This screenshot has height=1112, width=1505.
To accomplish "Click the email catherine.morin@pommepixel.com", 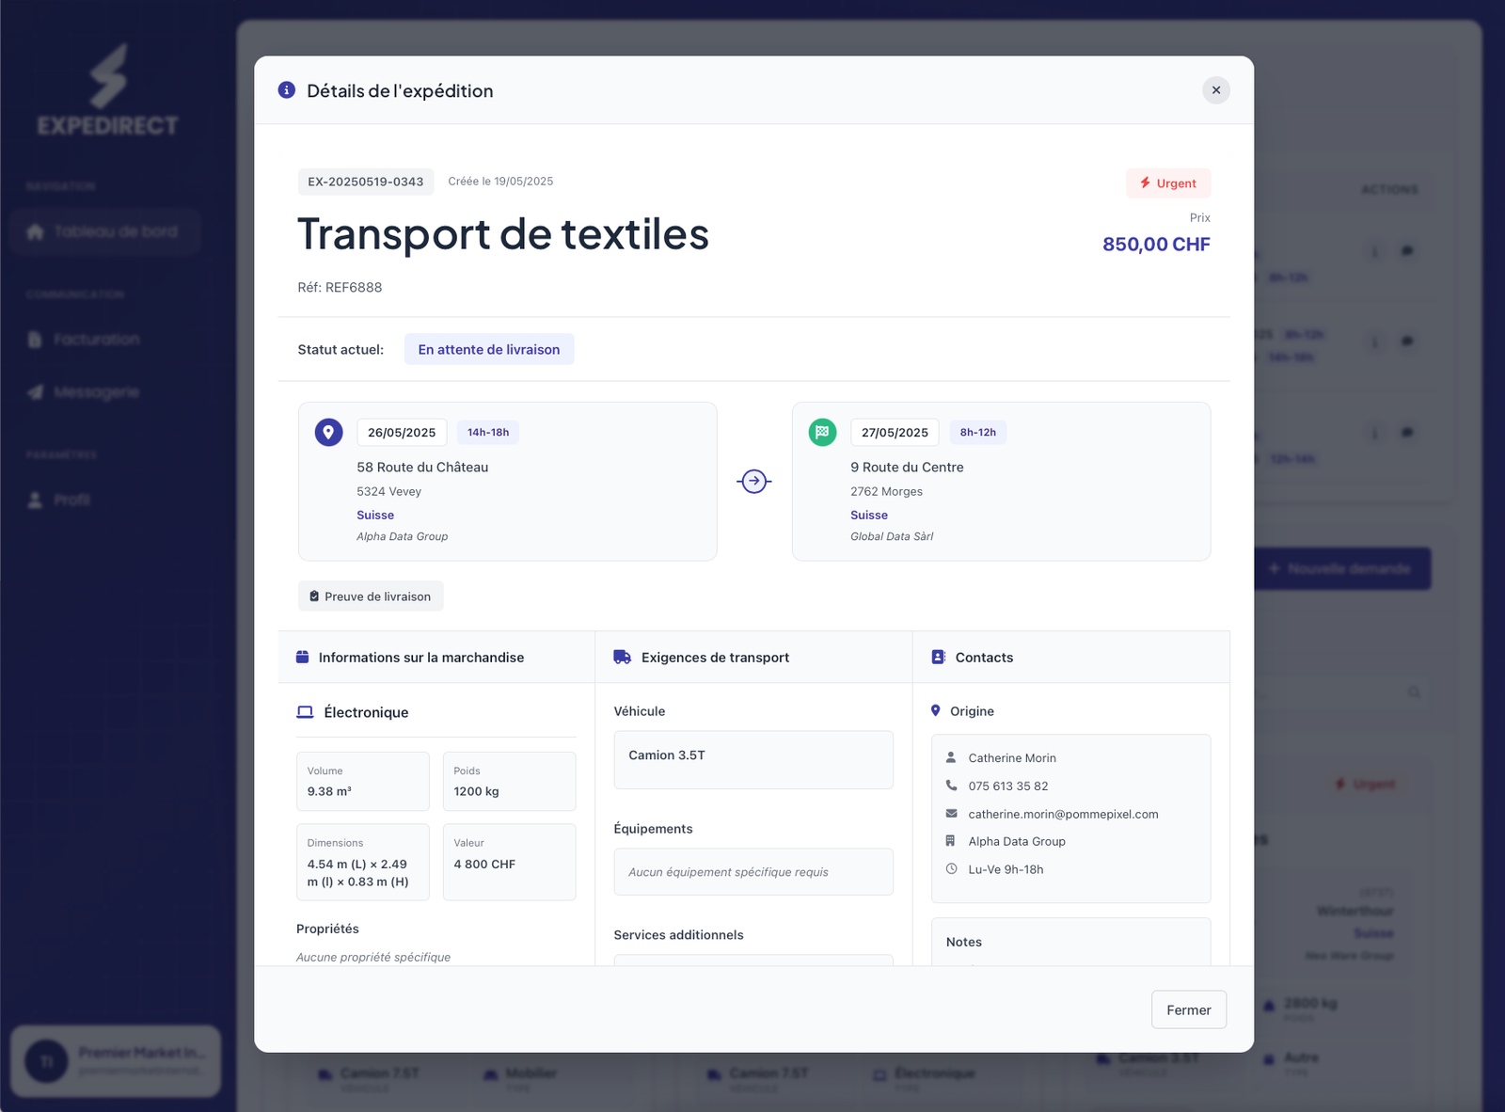I will (1063, 814).
